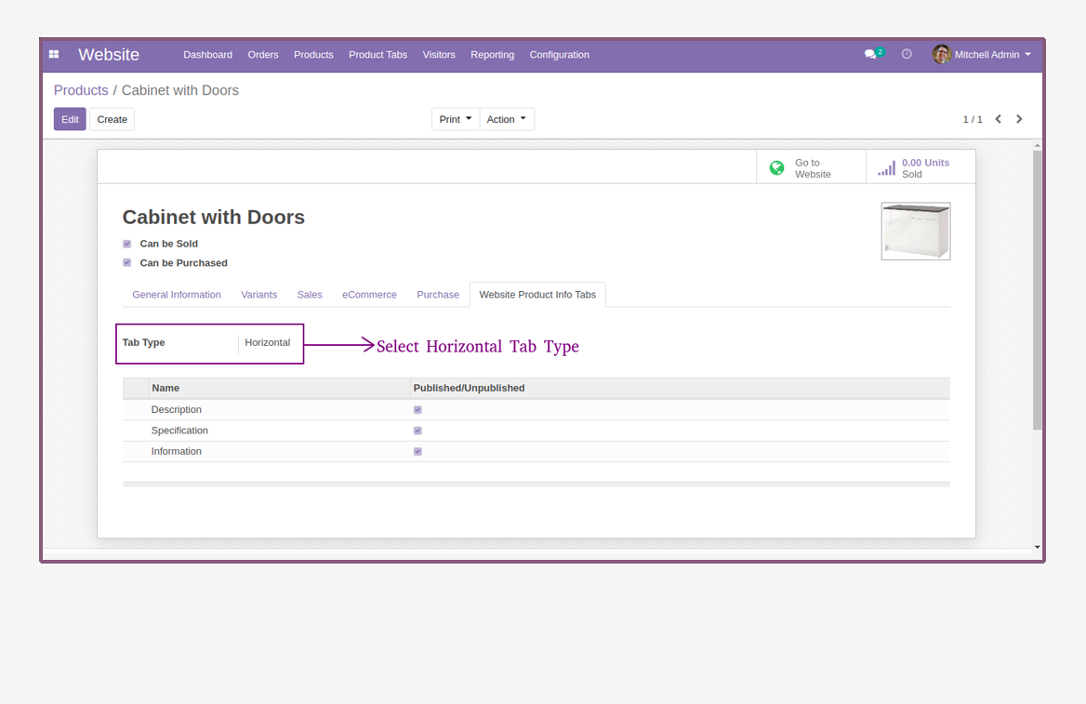The width and height of the screenshot is (1086, 704).
Task: Click the Information row name
Action: (x=177, y=451)
